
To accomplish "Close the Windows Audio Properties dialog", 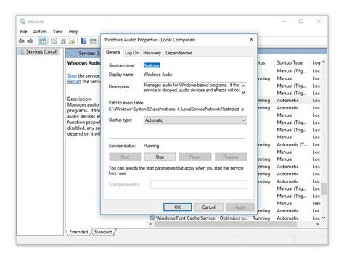I will pos(251,39).
